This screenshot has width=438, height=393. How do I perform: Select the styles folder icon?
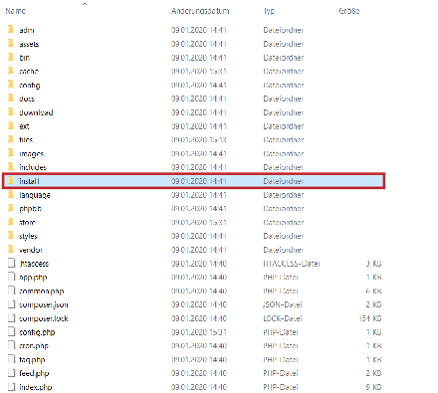point(11,236)
